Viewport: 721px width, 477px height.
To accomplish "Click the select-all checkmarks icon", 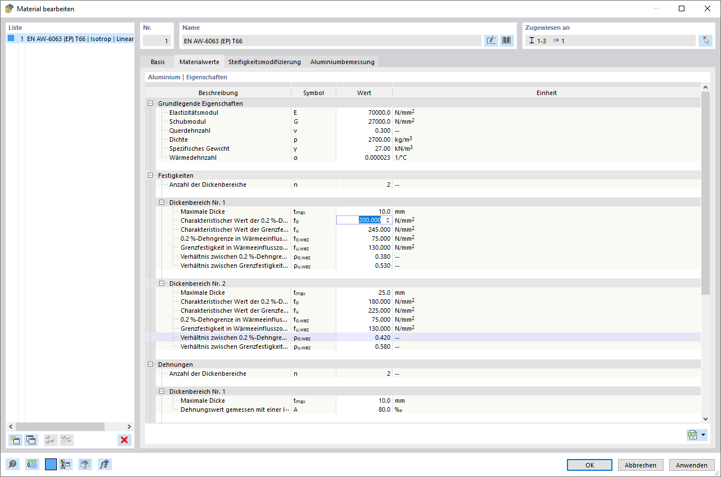I will coord(50,440).
